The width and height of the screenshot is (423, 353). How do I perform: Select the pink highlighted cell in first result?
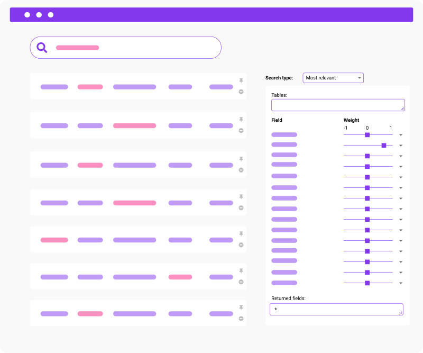pyautogui.click(x=90, y=87)
